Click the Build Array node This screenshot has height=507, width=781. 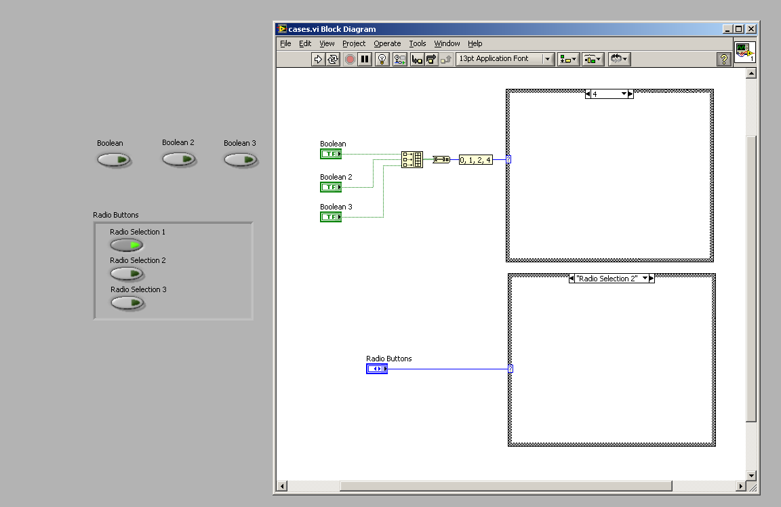[412, 160]
